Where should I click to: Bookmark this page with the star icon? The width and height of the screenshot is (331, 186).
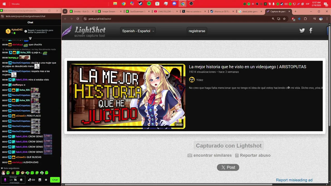coord(284,19)
